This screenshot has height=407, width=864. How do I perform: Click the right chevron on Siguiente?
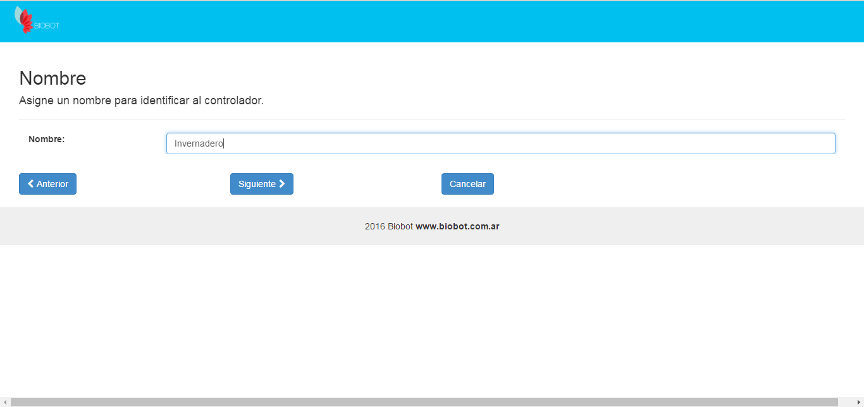point(282,184)
